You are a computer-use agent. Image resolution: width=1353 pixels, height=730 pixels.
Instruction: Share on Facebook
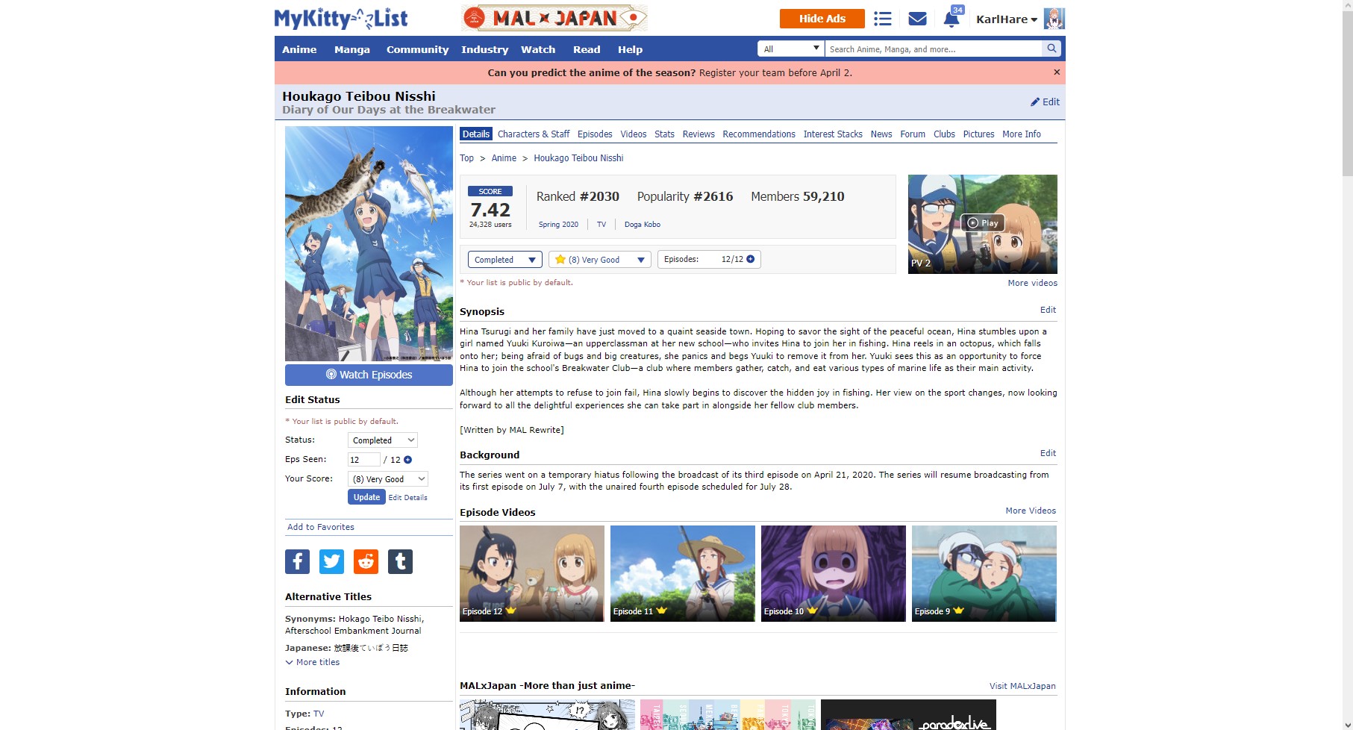[x=297, y=561]
